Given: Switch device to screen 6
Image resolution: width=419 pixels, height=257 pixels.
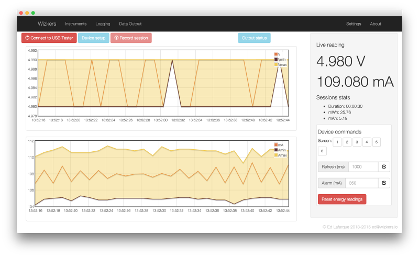Looking at the screenshot, I should [322, 151].
